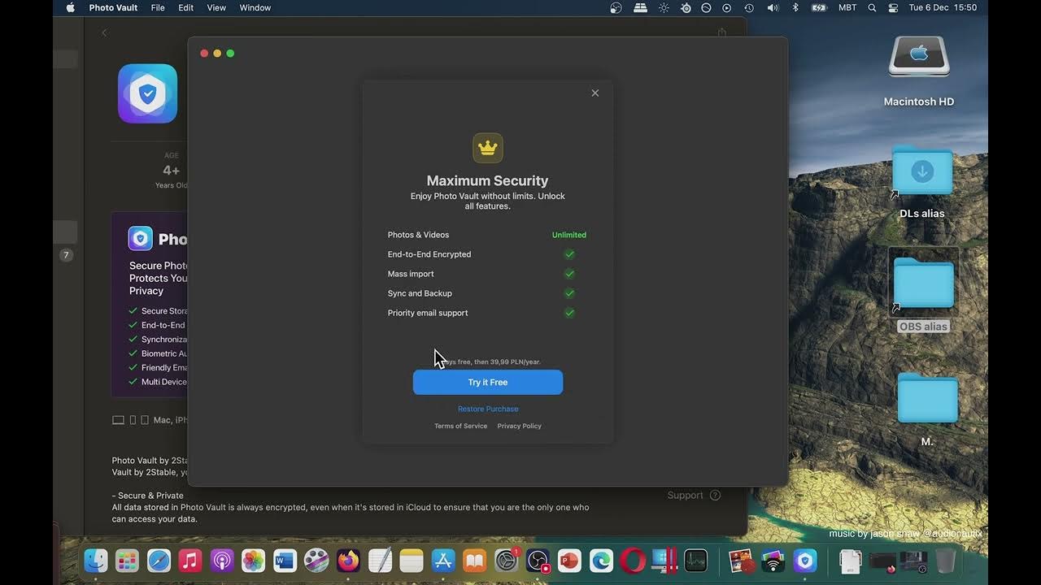Open Finder from the Dock
Screen dimensions: 1041x585
[96, 560]
